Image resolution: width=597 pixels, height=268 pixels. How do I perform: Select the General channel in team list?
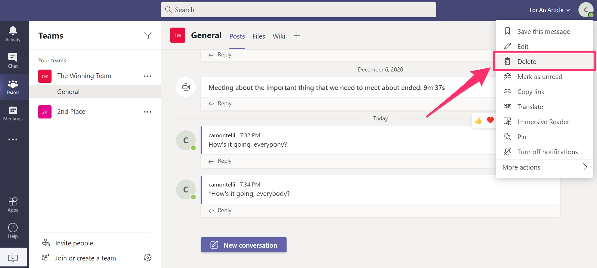[95, 92]
